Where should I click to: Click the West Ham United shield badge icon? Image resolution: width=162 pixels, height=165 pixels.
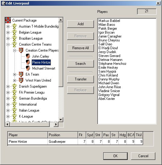pyautogui.click(x=21, y=80)
